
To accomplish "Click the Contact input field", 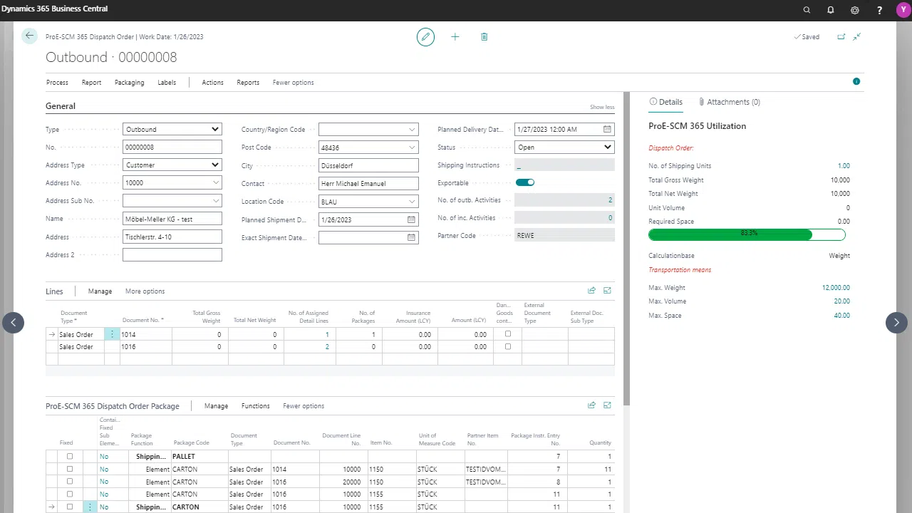I will pos(368,183).
